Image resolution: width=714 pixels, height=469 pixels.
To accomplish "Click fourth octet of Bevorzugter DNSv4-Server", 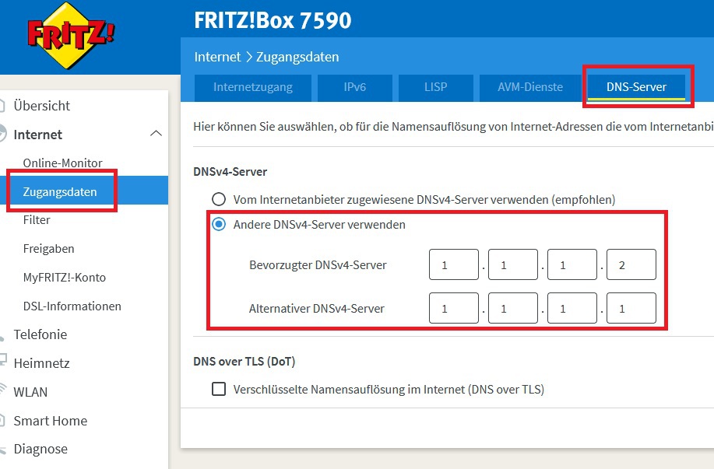I will (631, 264).
